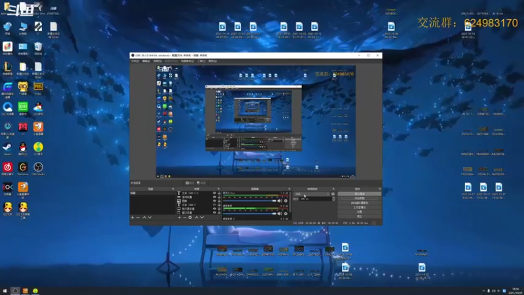524x295 pixels.
Task: Open settings gear of second mixer channel
Action: point(286,214)
